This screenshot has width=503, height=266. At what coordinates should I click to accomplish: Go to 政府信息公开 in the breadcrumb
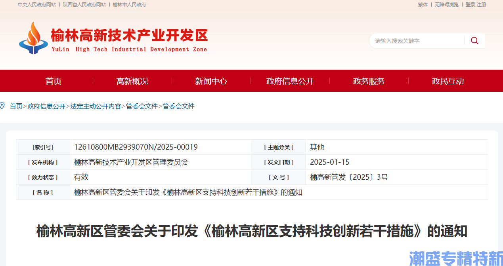click(x=46, y=106)
